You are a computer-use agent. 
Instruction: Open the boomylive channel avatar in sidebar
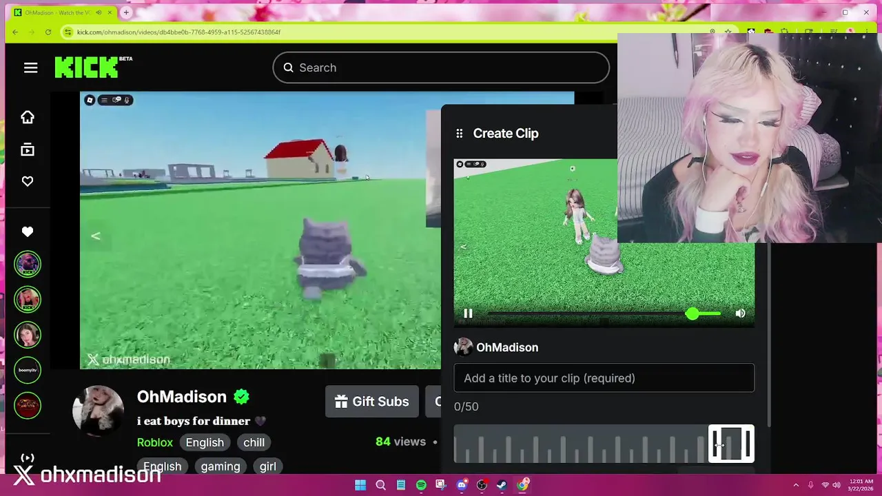coord(28,370)
